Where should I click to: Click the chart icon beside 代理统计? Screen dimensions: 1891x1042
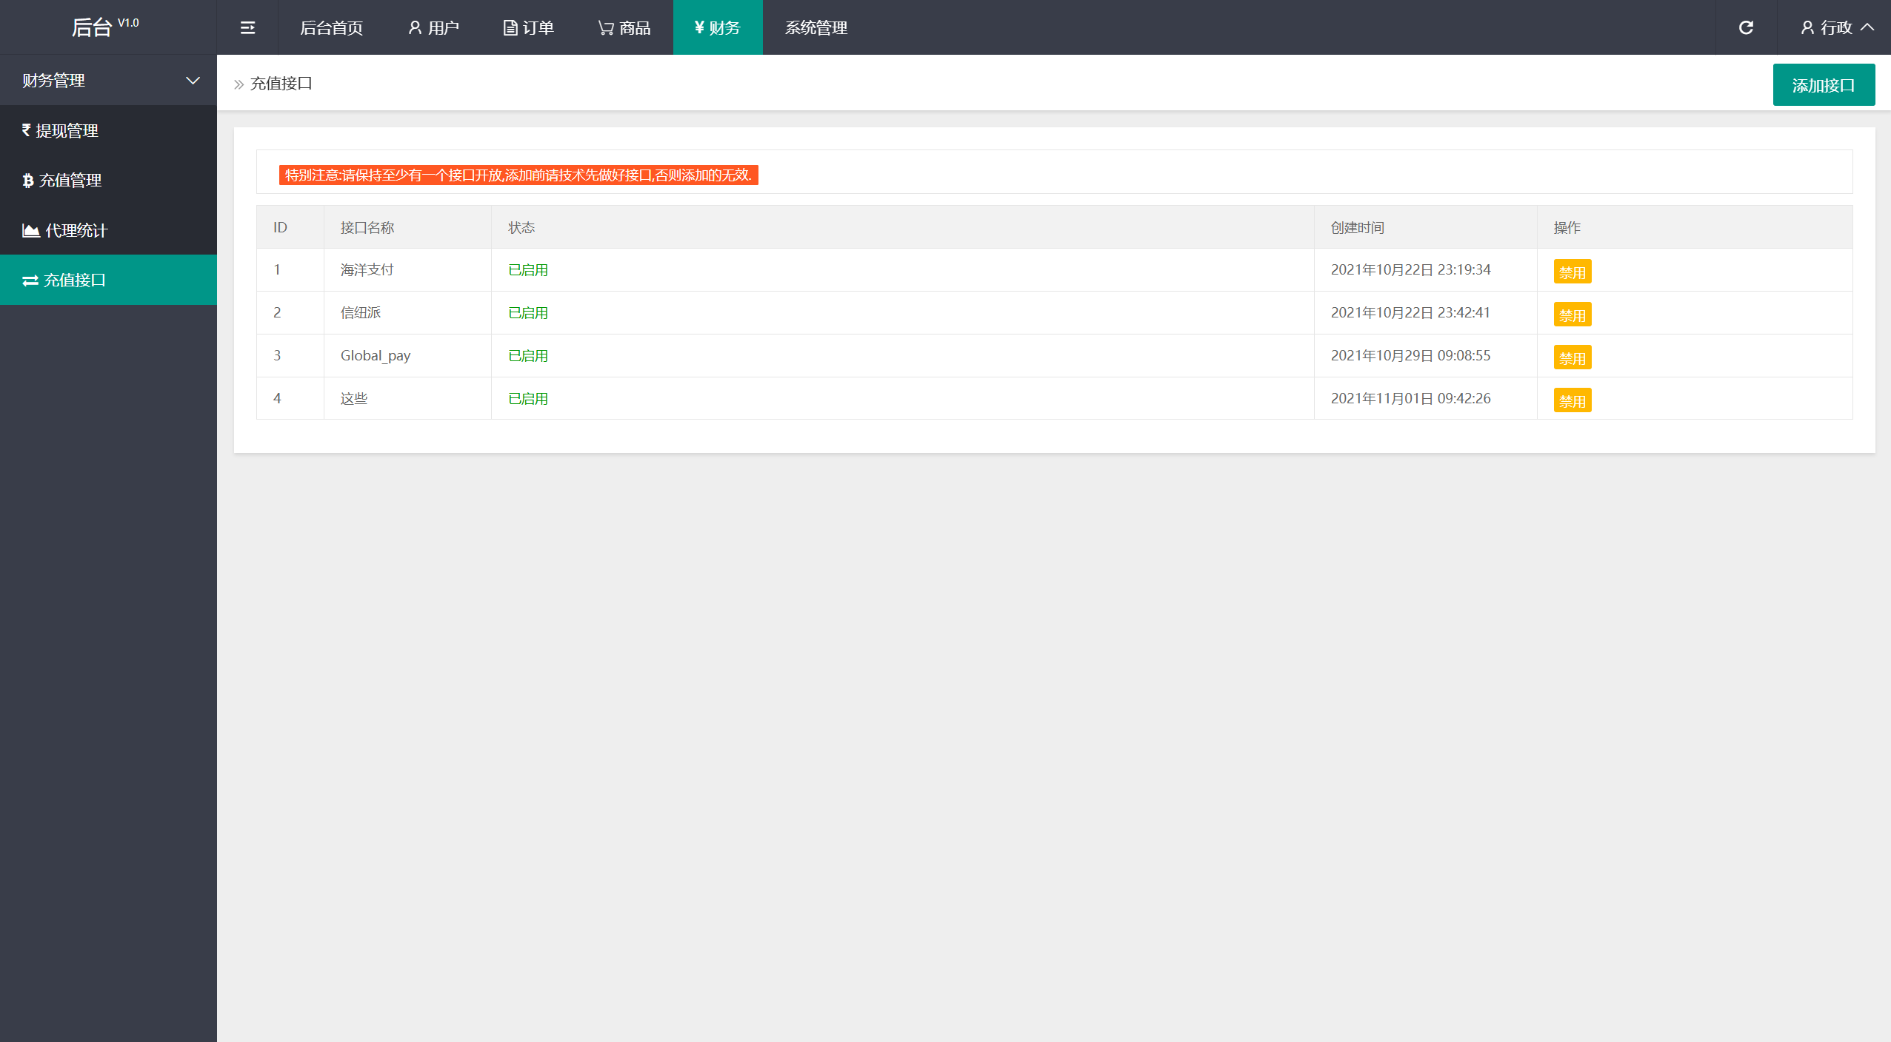31,231
